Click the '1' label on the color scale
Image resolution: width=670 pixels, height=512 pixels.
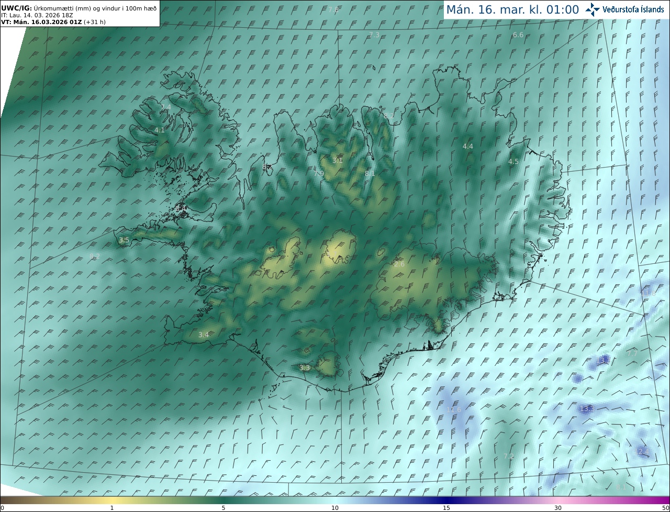pos(112,508)
